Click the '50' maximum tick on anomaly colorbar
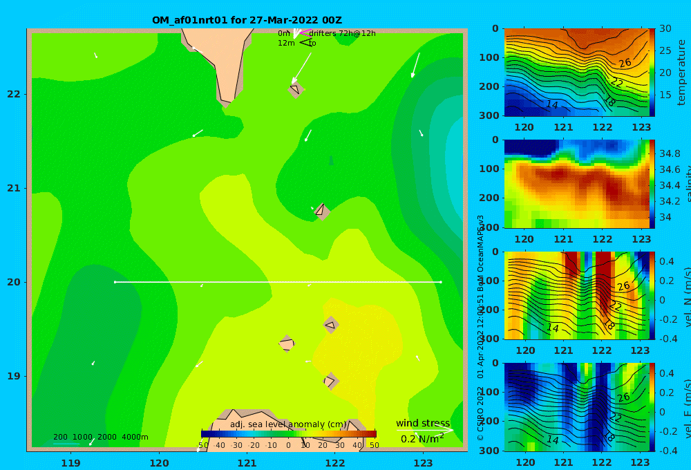Screen dimensions: 691x470 tap(374, 445)
